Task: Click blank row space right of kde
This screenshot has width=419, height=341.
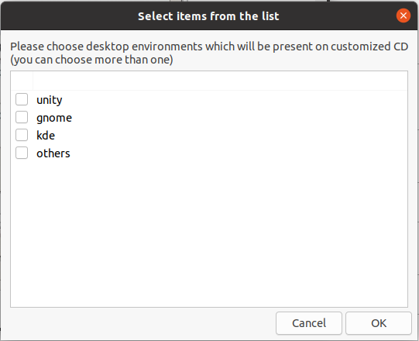Action: point(231,136)
